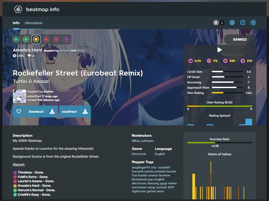
Task: Click the My 406th Beatmap. description line
Action: 28,141
